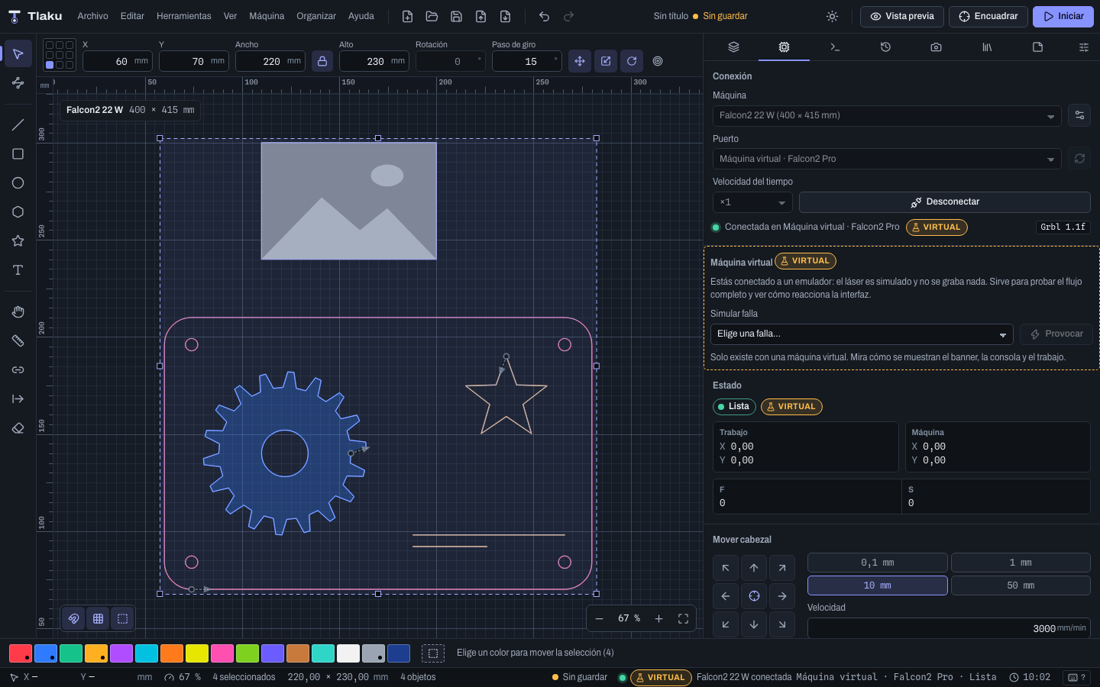This screenshot has height=687, width=1100.
Task: Toggle the aspect ratio lock
Action: 322,61
